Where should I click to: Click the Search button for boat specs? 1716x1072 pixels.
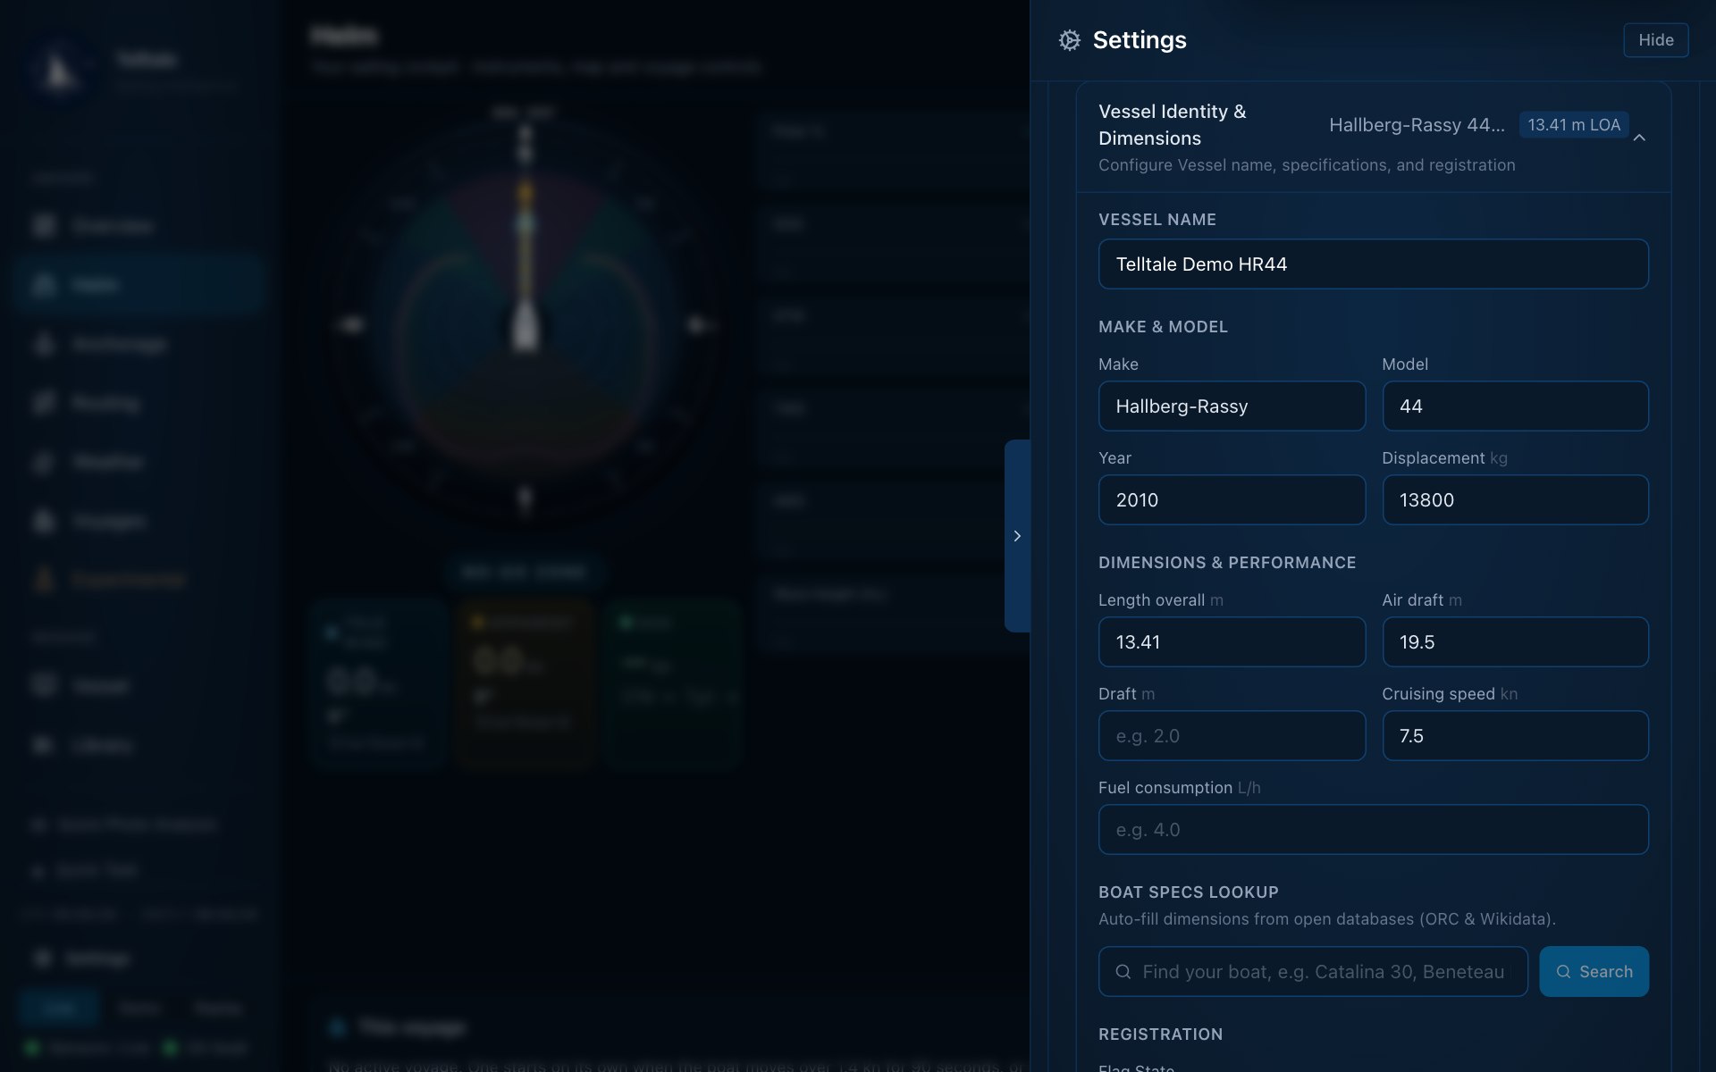(1594, 971)
